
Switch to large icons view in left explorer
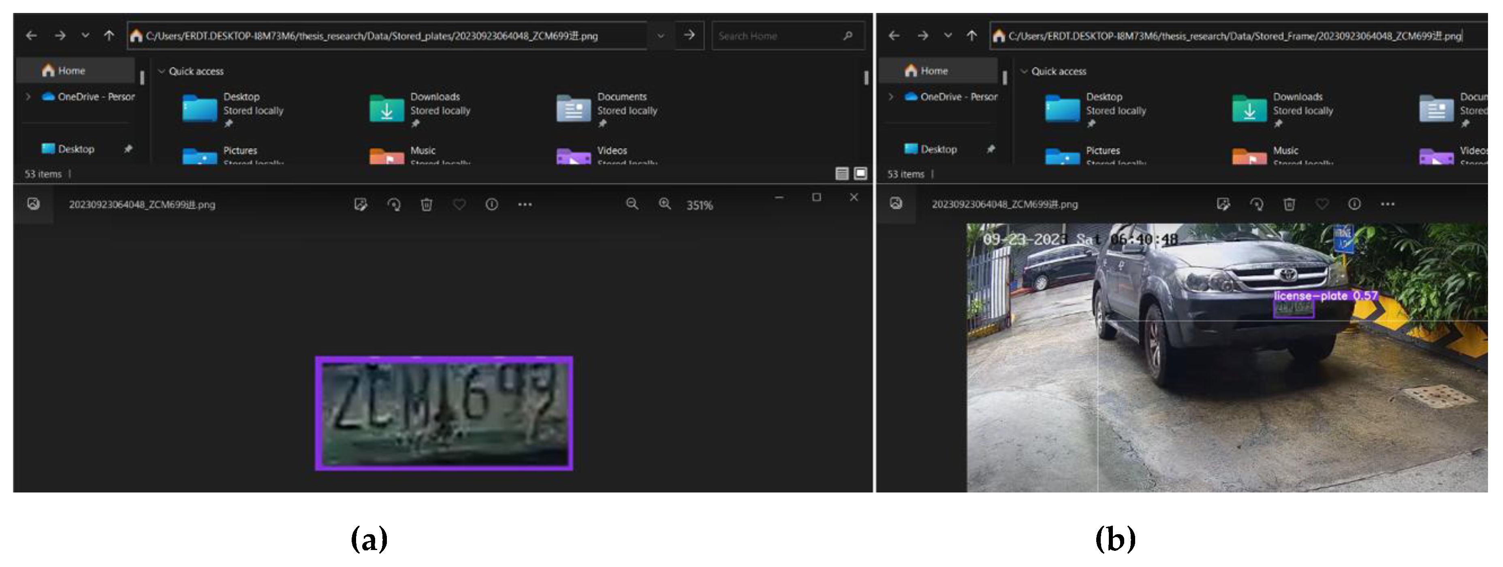point(860,173)
